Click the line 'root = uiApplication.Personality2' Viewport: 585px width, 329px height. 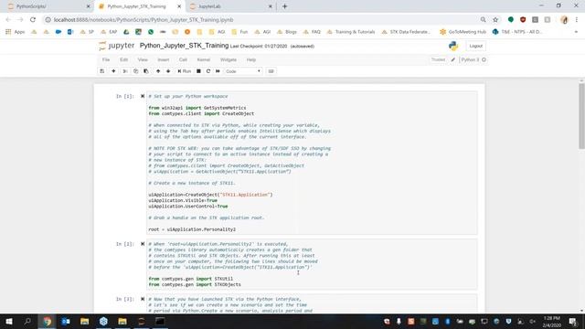(192, 229)
